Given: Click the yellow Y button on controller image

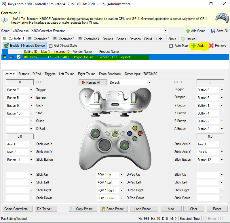Looking at the screenshot, I should [x=135, y=128].
